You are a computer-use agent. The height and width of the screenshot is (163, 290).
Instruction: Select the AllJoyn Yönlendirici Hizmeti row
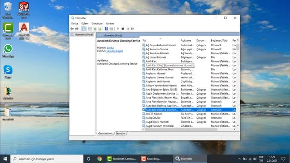pyautogui.click(x=188, y=86)
